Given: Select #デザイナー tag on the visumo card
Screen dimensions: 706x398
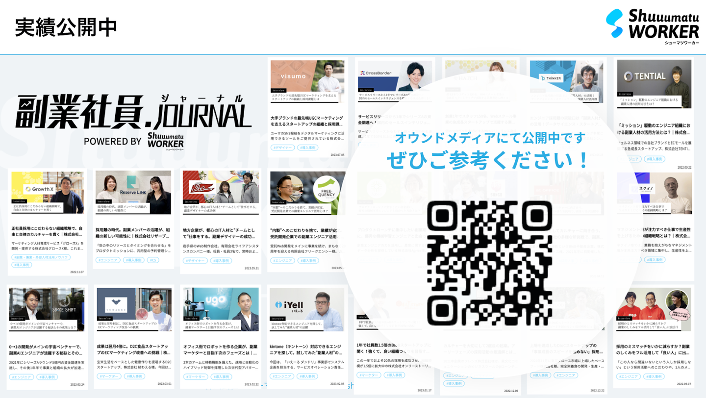Looking at the screenshot, I should [x=282, y=147].
